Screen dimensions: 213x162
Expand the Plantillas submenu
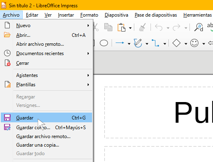[x=47, y=85]
